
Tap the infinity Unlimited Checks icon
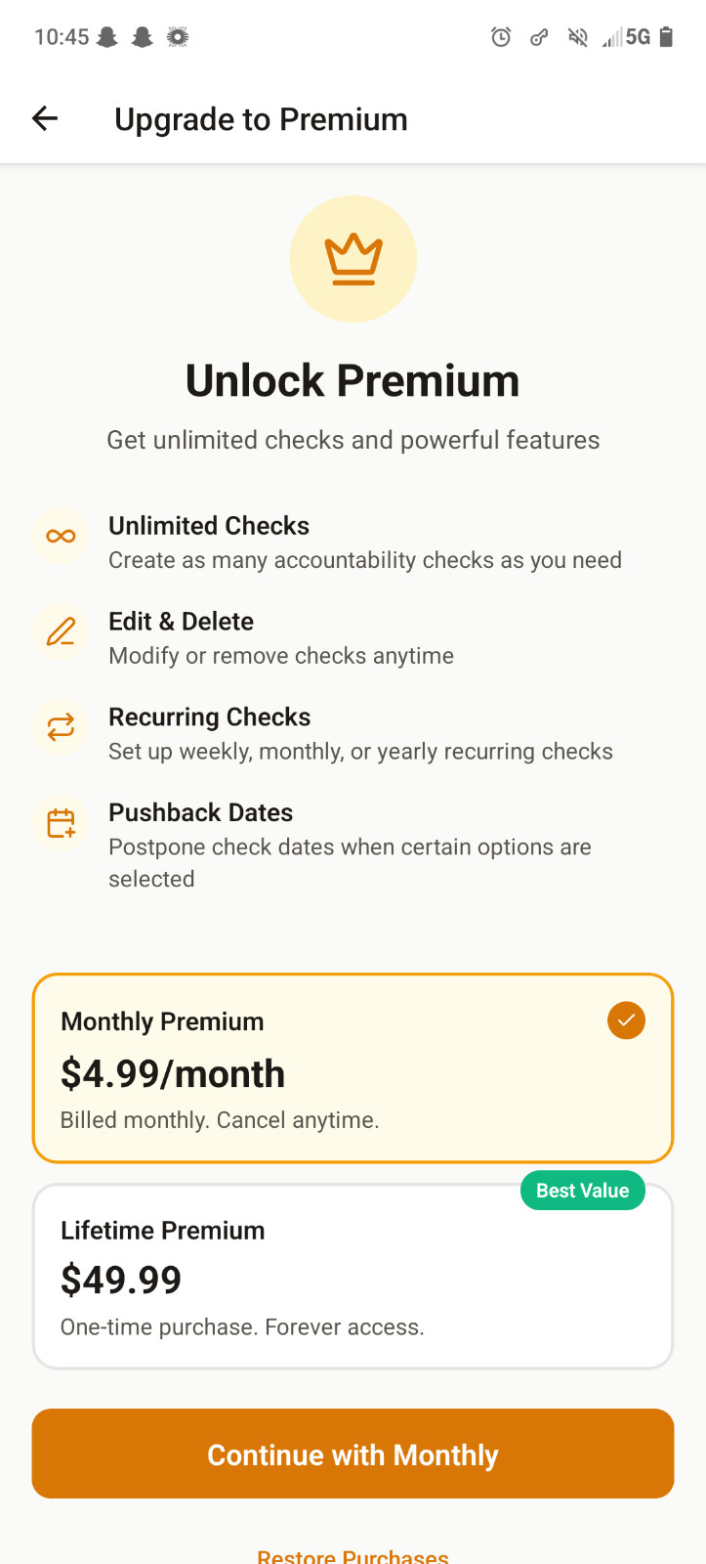(61, 536)
